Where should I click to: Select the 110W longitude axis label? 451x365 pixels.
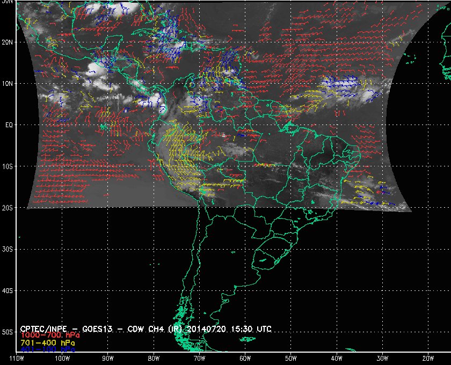click(17, 358)
